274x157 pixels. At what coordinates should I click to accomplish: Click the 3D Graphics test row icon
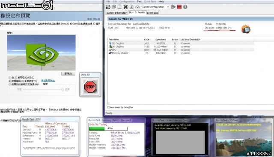(x=110, y=47)
